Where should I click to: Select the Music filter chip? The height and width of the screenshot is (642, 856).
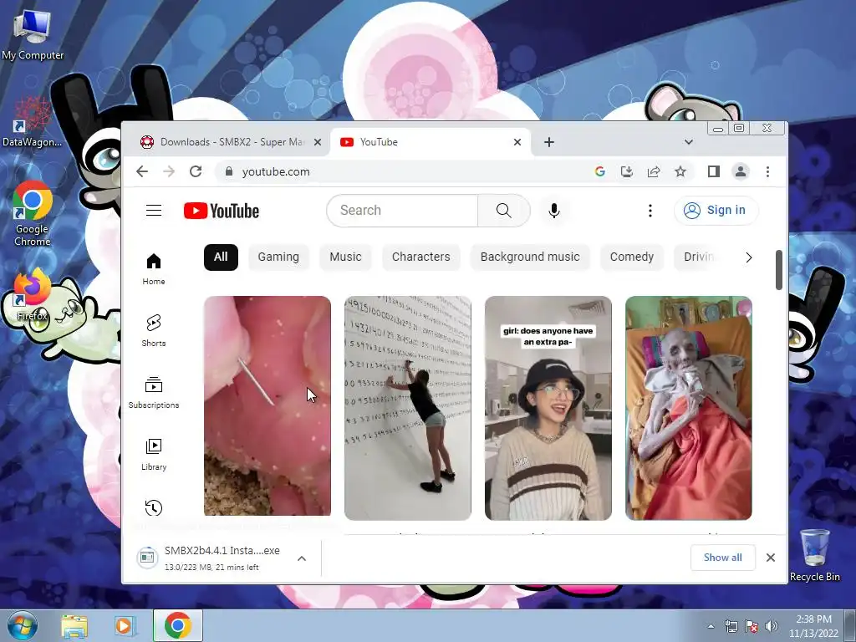tap(345, 257)
